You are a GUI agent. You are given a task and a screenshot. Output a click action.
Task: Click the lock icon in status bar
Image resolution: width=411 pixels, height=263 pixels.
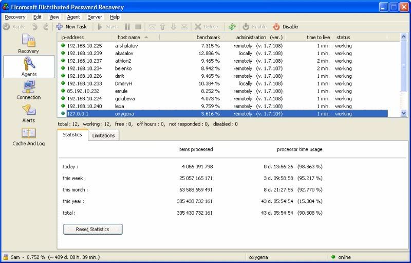[x=6, y=257]
